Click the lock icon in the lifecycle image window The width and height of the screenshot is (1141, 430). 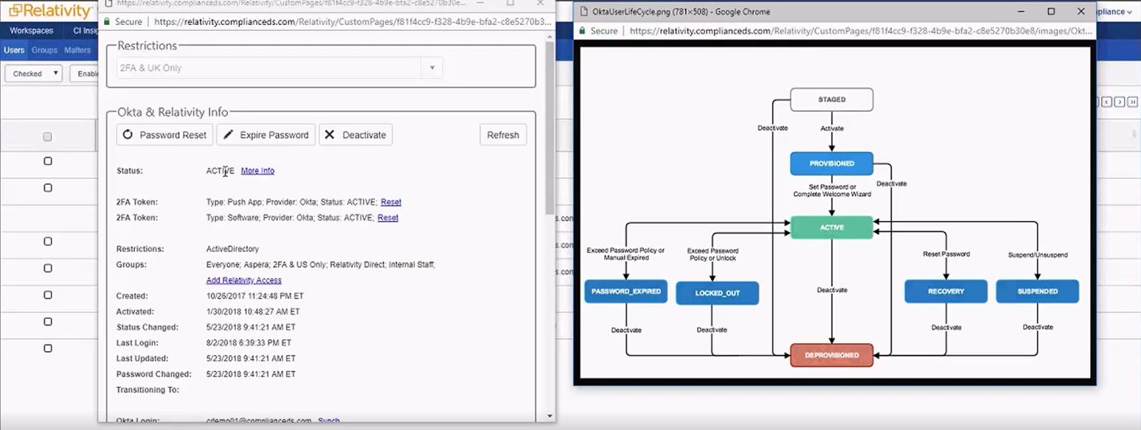[x=582, y=31]
